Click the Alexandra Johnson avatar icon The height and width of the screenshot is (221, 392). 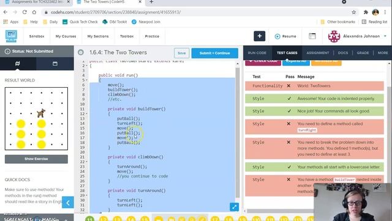[x=334, y=36]
